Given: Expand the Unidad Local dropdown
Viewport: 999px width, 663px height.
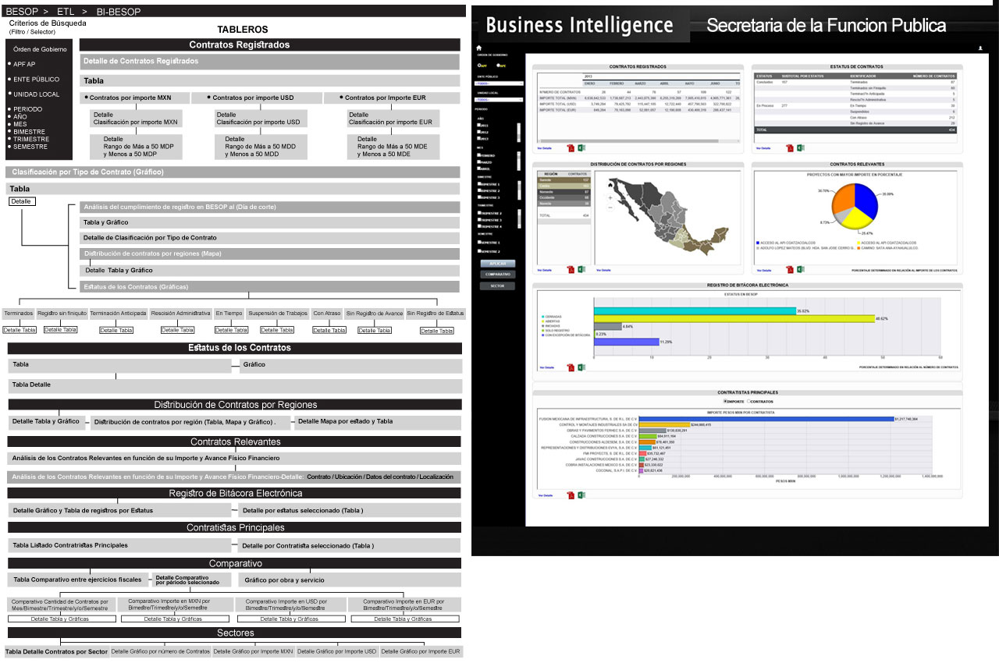Looking at the screenshot, I should [499, 100].
